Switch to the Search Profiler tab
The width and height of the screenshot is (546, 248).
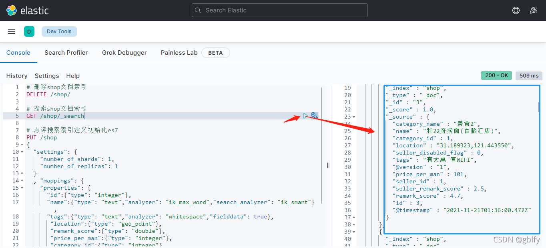[66, 53]
